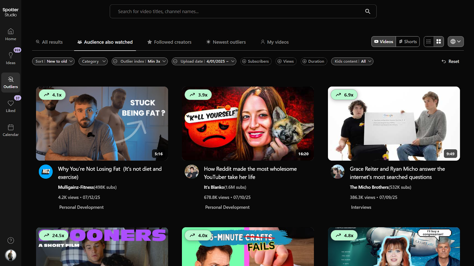Clear the Outlier index filter via minus icon
474x266 pixels.
click(116, 61)
